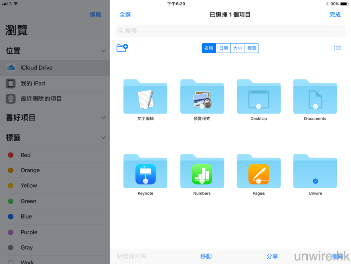This screenshot has width=351, height=264.
Task: Tap the new folder icon
Action: [122, 48]
